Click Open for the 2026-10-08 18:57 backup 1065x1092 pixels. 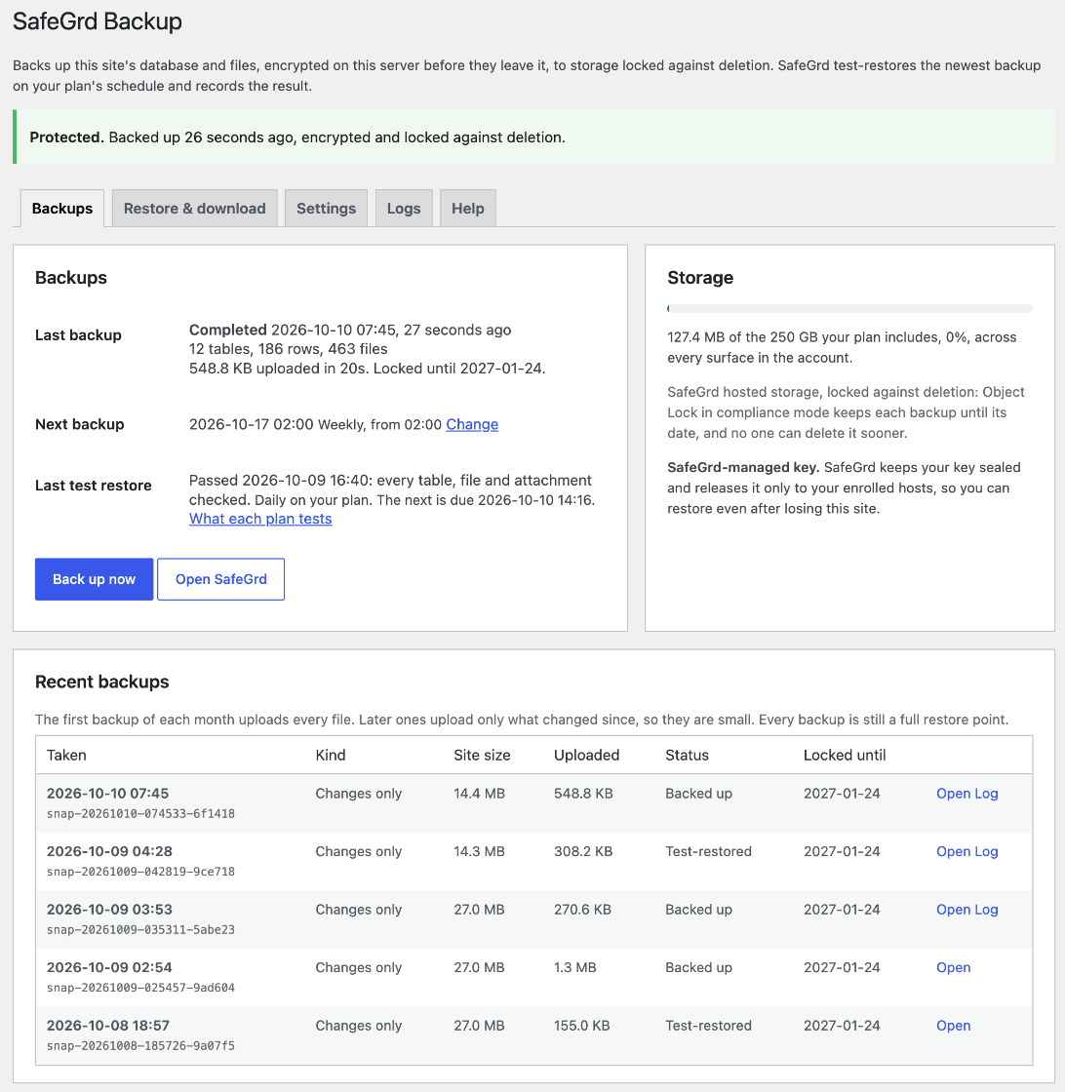pyautogui.click(x=953, y=1025)
